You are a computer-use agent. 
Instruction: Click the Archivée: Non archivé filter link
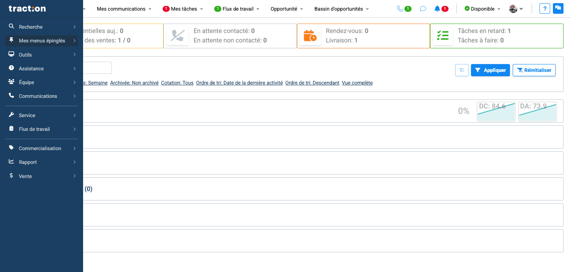(x=134, y=83)
